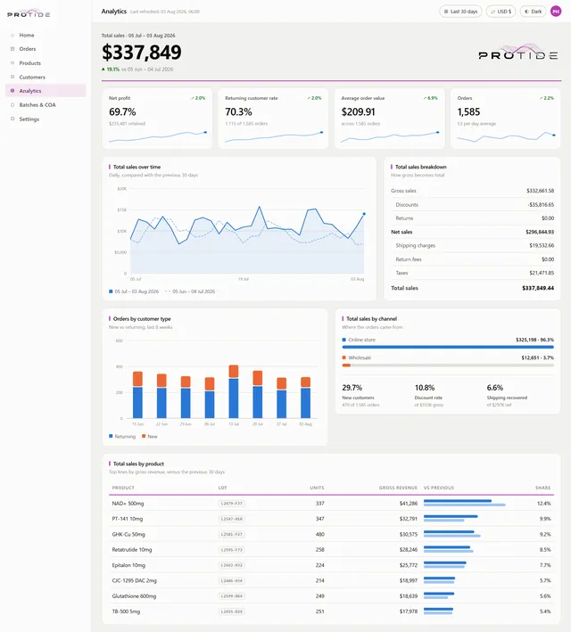Click the Products icon in the sidebar
Screen dimensions: 571x632
pos(12,63)
